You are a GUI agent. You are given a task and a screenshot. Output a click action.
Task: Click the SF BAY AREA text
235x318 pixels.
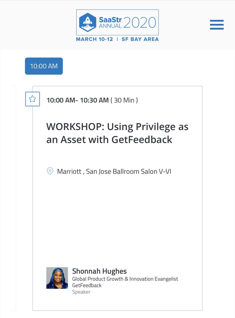140,39
